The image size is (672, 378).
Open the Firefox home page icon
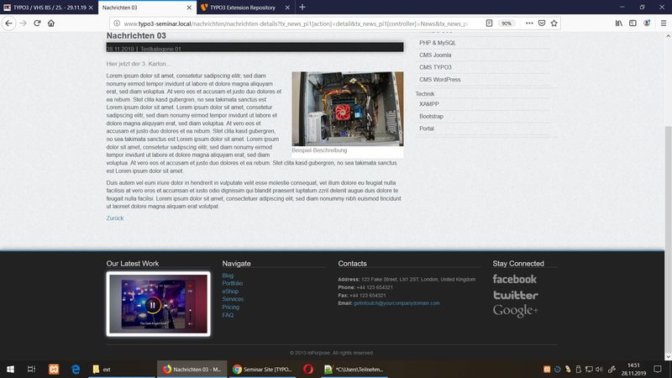[x=51, y=24]
